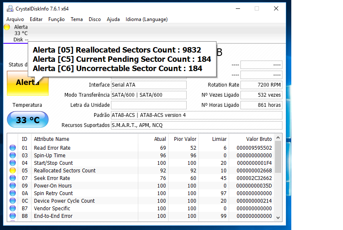Click raw value 000002C32662
The image size is (343, 230).
254,178
